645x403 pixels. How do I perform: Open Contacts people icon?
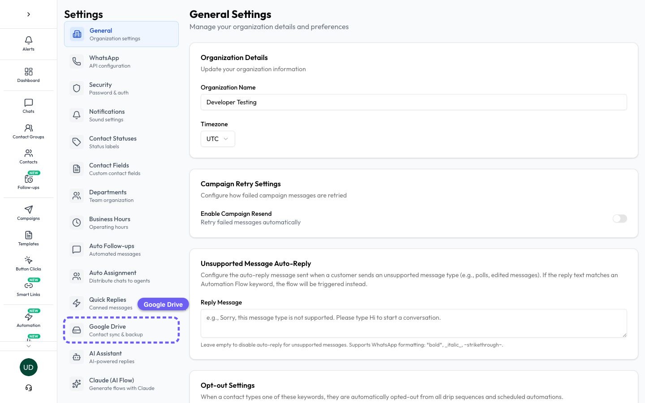pyautogui.click(x=29, y=153)
